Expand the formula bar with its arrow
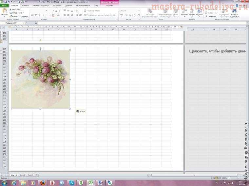The image size is (249, 186). (247, 23)
